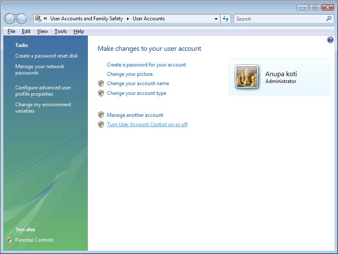This screenshot has height=254, width=338.
Task: Click the Back navigation arrow
Action: 9,19
